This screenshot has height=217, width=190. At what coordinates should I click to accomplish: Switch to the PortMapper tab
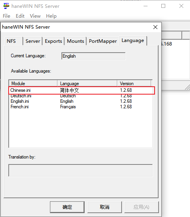pos(103,41)
